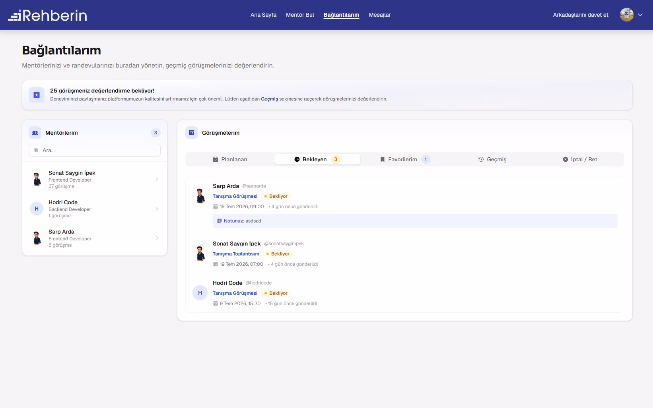Switch to the Geçmiş tab

click(x=492, y=159)
